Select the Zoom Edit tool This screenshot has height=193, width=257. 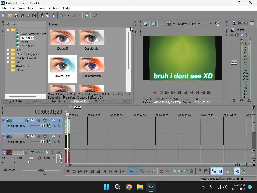coord(153,171)
